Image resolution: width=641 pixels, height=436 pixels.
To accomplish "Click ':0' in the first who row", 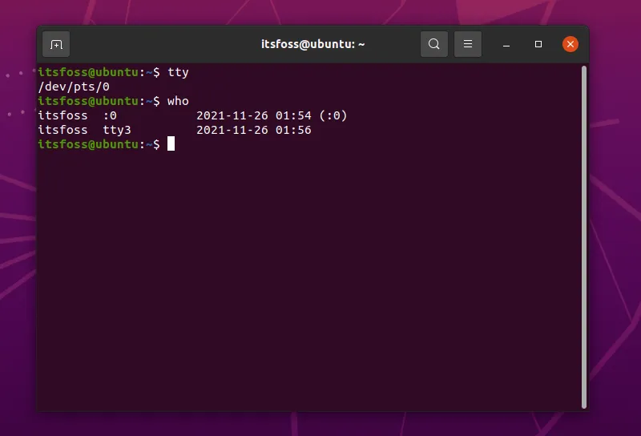I will pyautogui.click(x=110, y=115).
